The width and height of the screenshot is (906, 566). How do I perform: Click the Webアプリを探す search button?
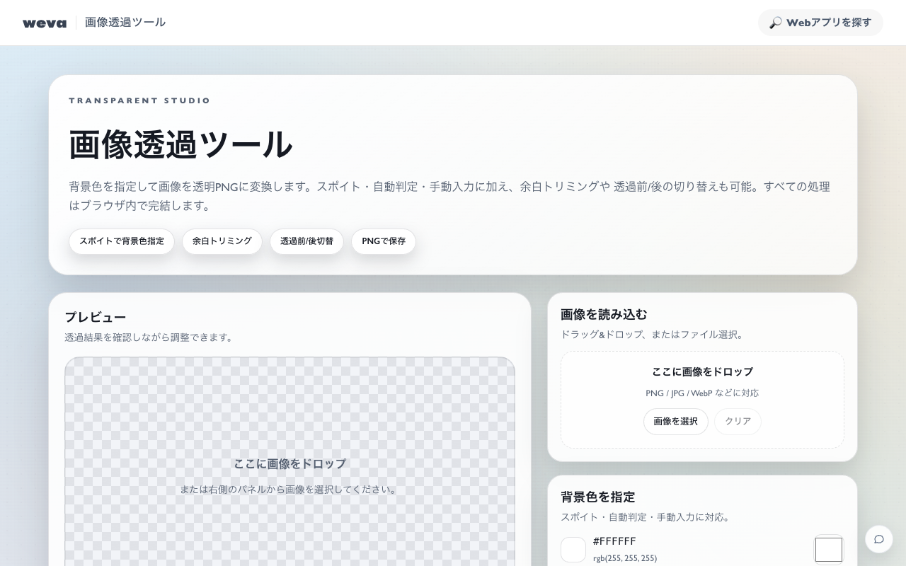pyautogui.click(x=820, y=23)
